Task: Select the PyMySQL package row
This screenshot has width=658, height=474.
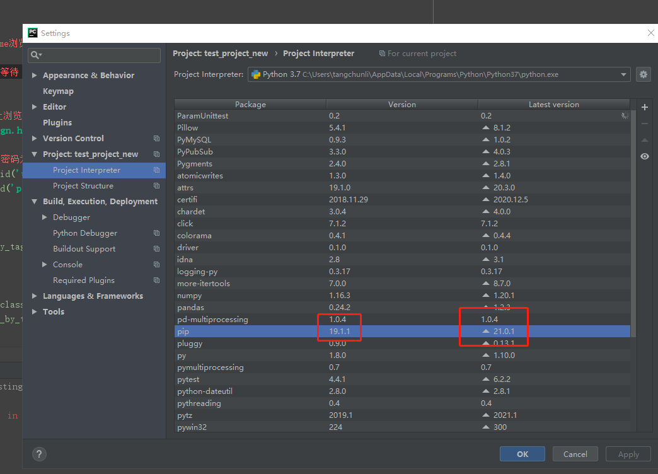Action: pyautogui.click(x=402, y=139)
